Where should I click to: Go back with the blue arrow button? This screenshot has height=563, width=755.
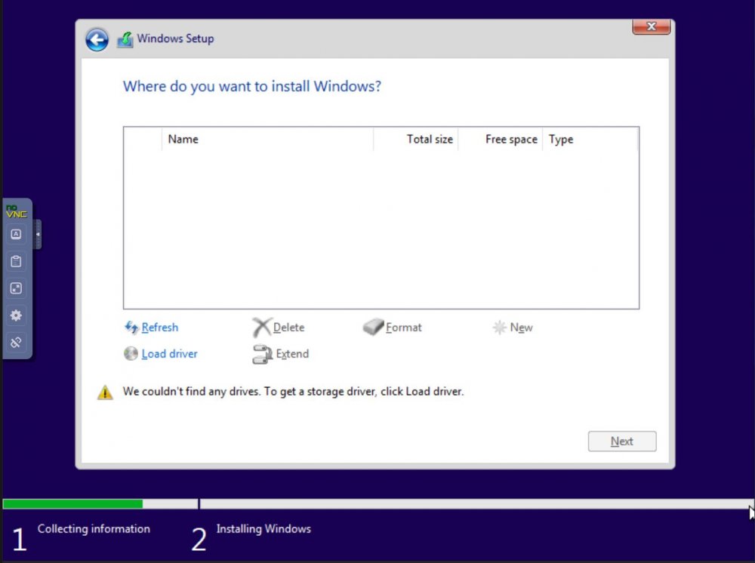pos(97,39)
